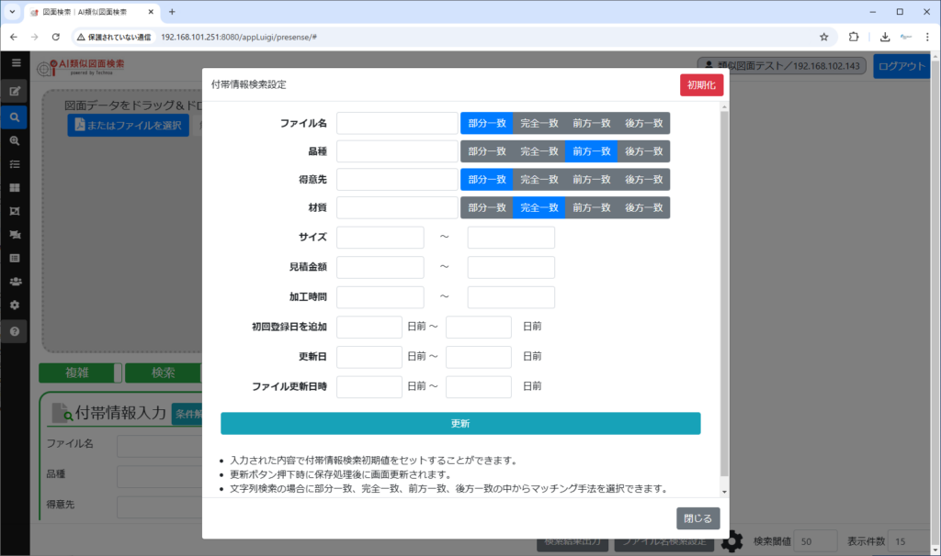This screenshot has width=941, height=556.
Task: Open the users group icon in sidebar
Action: [x=15, y=282]
